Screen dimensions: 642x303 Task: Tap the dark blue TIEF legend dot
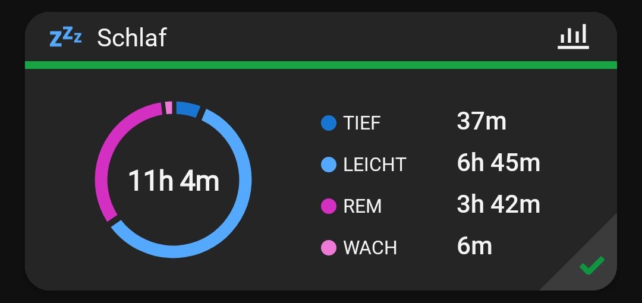[329, 123]
